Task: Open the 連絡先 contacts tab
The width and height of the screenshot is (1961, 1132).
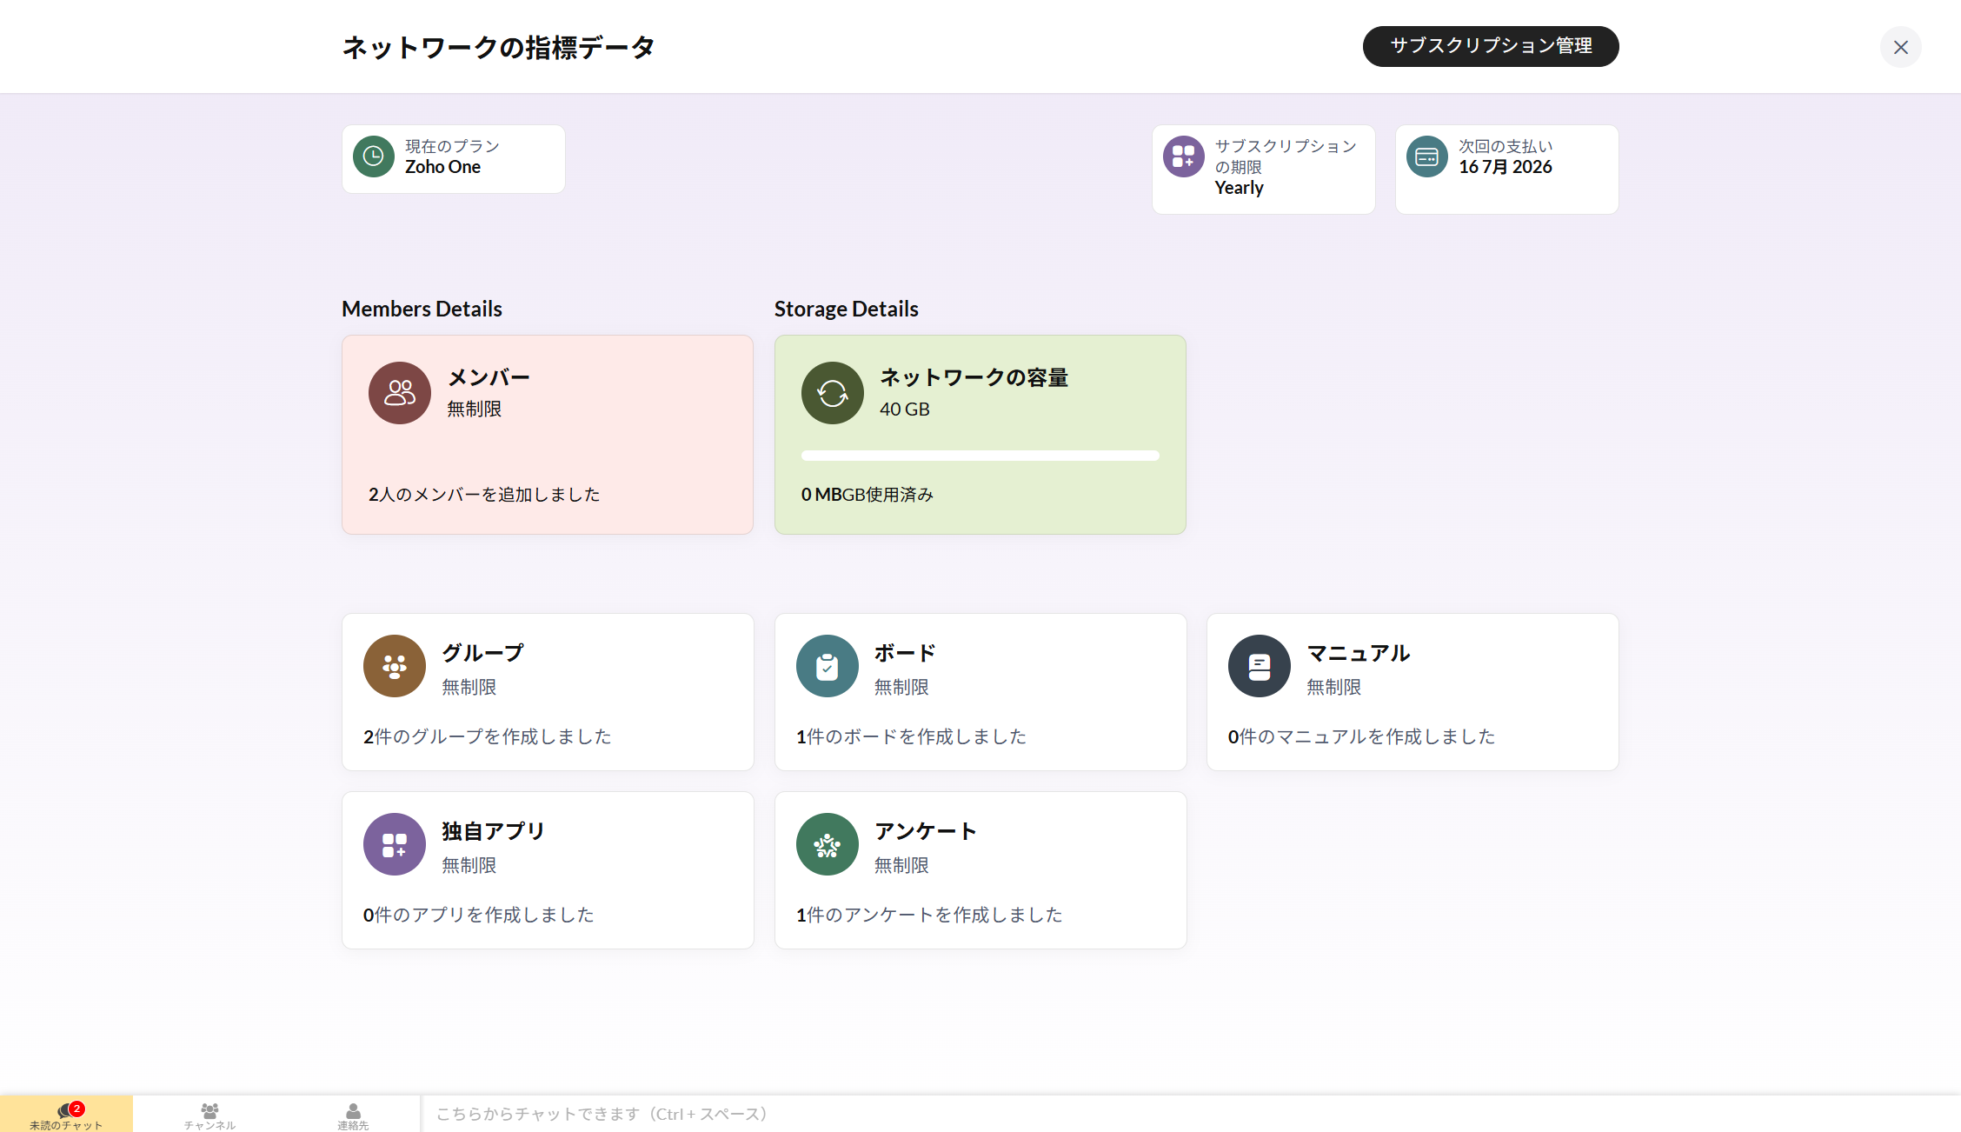Action: click(353, 1115)
